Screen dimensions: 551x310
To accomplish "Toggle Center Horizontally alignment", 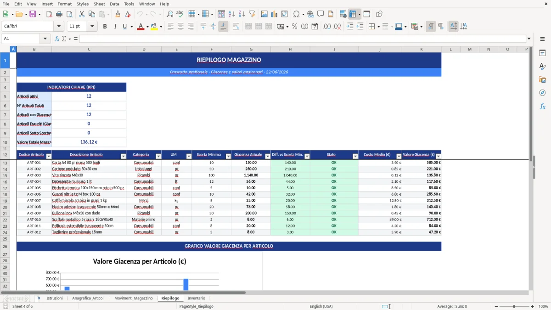I will click(180, 27).
